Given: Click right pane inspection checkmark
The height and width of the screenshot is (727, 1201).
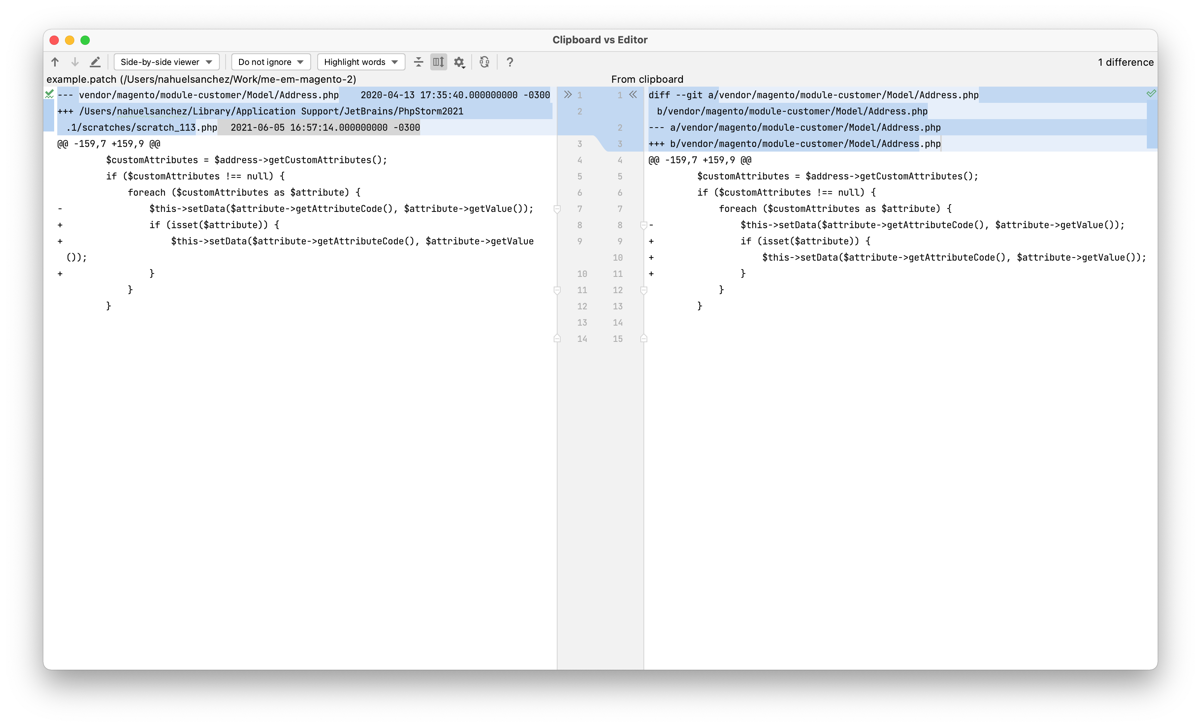Looking at the screenshot, I should [x=1151, y=94].
